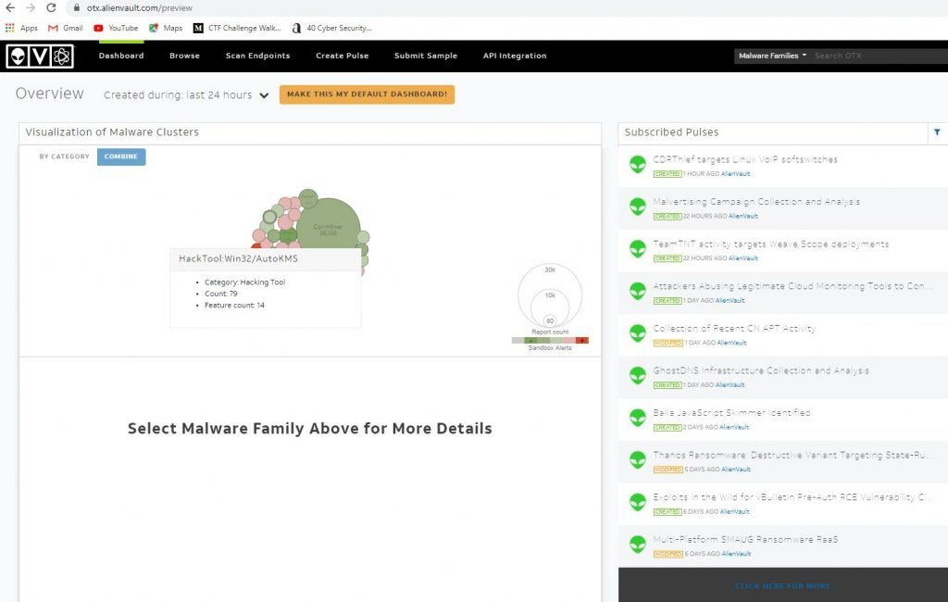
Task: Select the BY CATEGORY view toggle
Action: tap(64, 157)
